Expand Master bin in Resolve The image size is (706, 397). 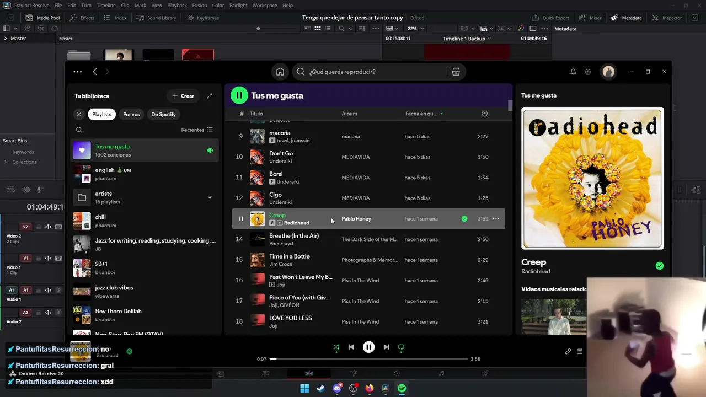(6, 39)
